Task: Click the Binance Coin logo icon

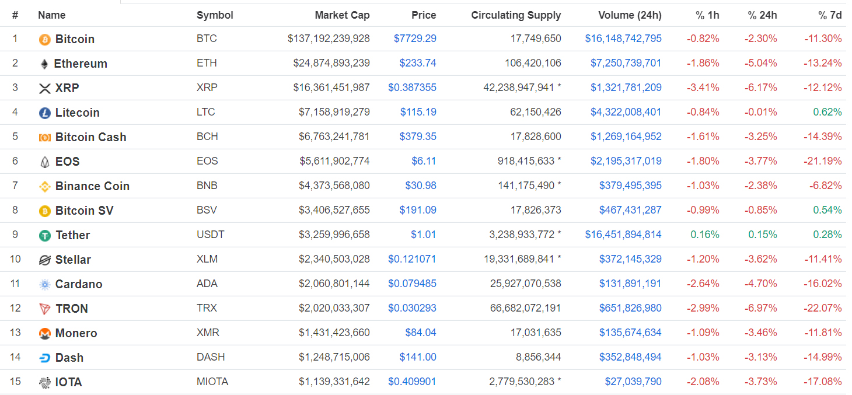Action: (x=44, y=187)
